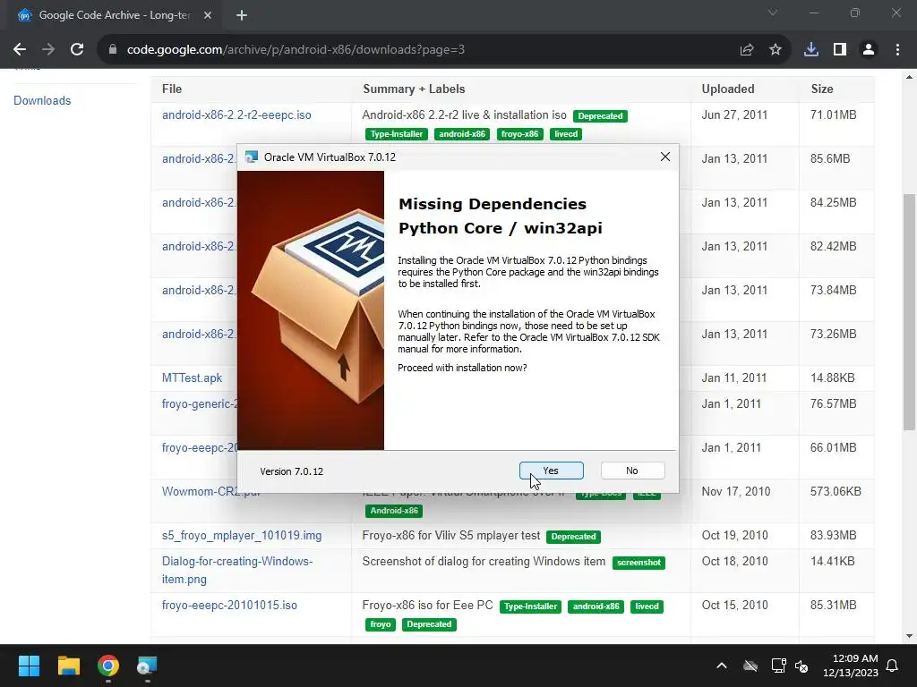
Task: Click No in the Missing Dependencies dialog
Action: [632, 471]
